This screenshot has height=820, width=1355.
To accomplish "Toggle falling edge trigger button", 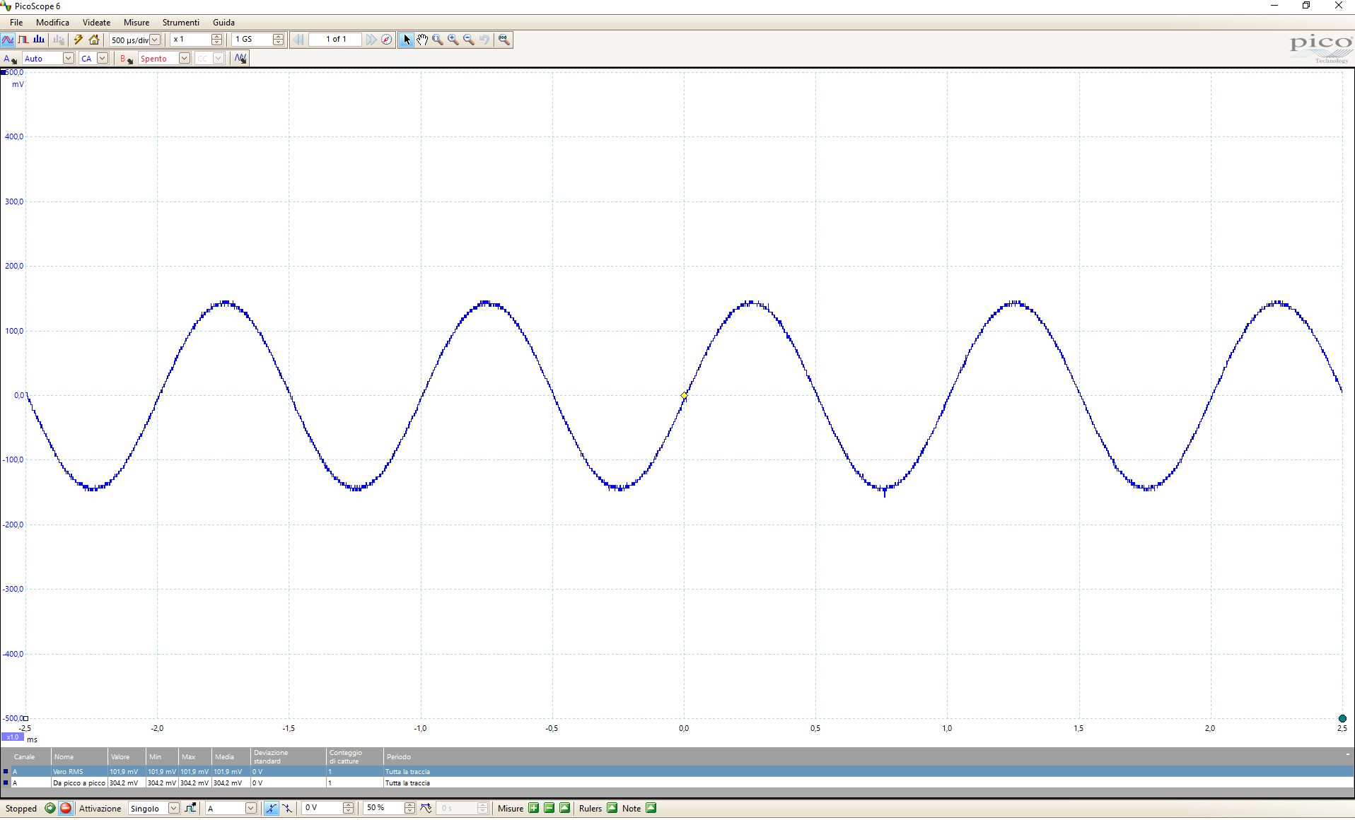I will click(287, 808).
